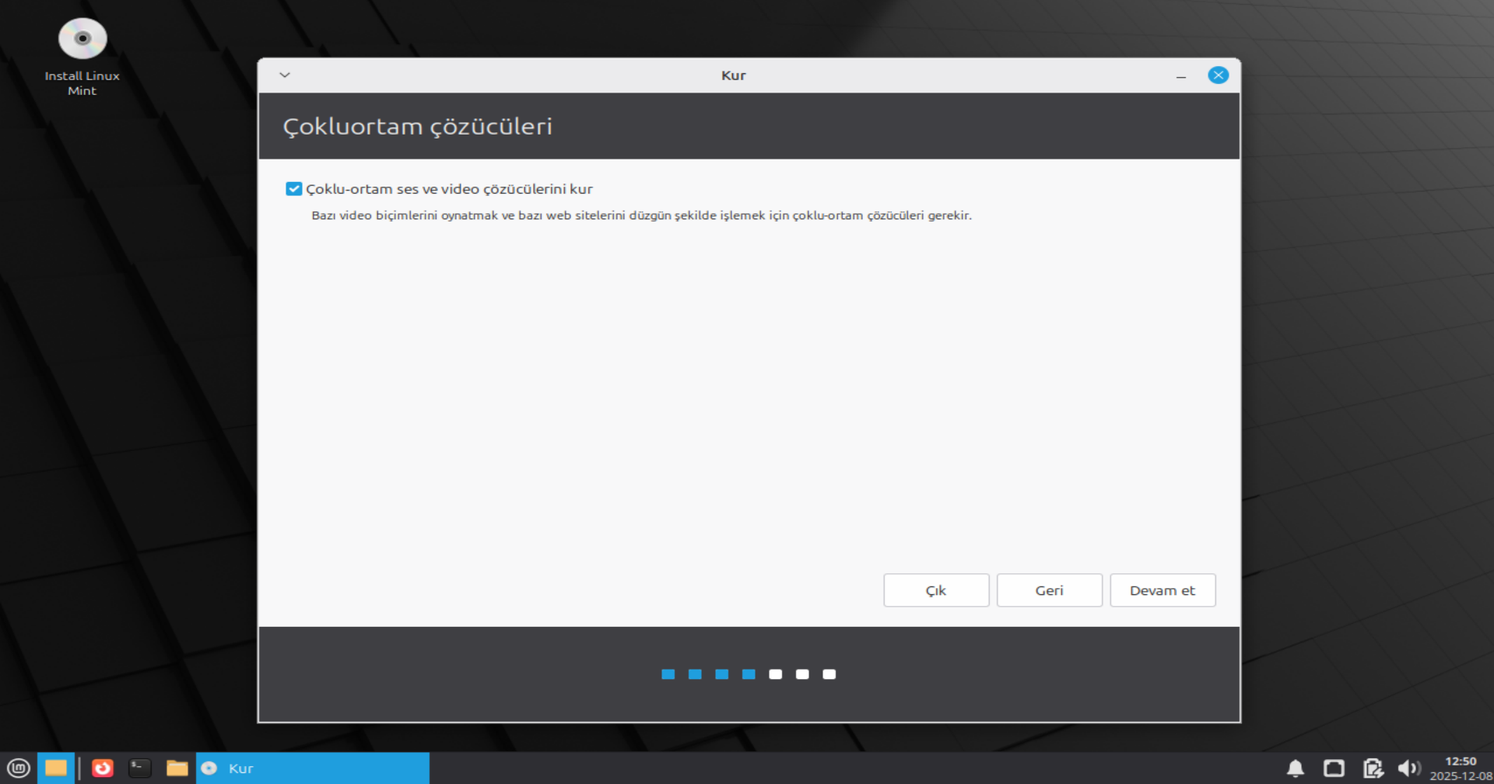Open the Linux Mint start menu
Image resolution: width=1494 pixels, height=784 pixels.
pyautogui.click(x=18, y=768)
